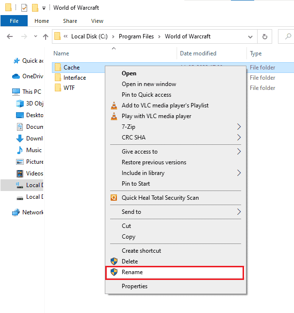Click the refresh icon in address bar

[x=264, y=36]
